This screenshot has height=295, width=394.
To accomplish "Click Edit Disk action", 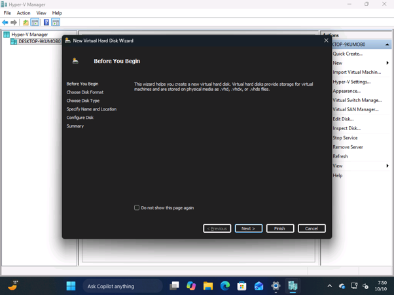I will point(343,119).
